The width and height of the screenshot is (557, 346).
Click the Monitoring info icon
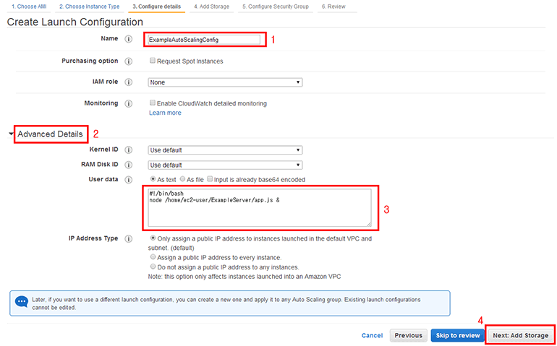[128, 103]
